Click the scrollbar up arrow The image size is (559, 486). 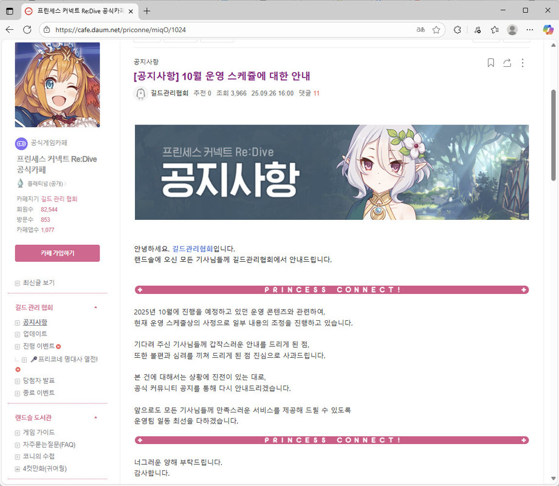click(553, 45)
